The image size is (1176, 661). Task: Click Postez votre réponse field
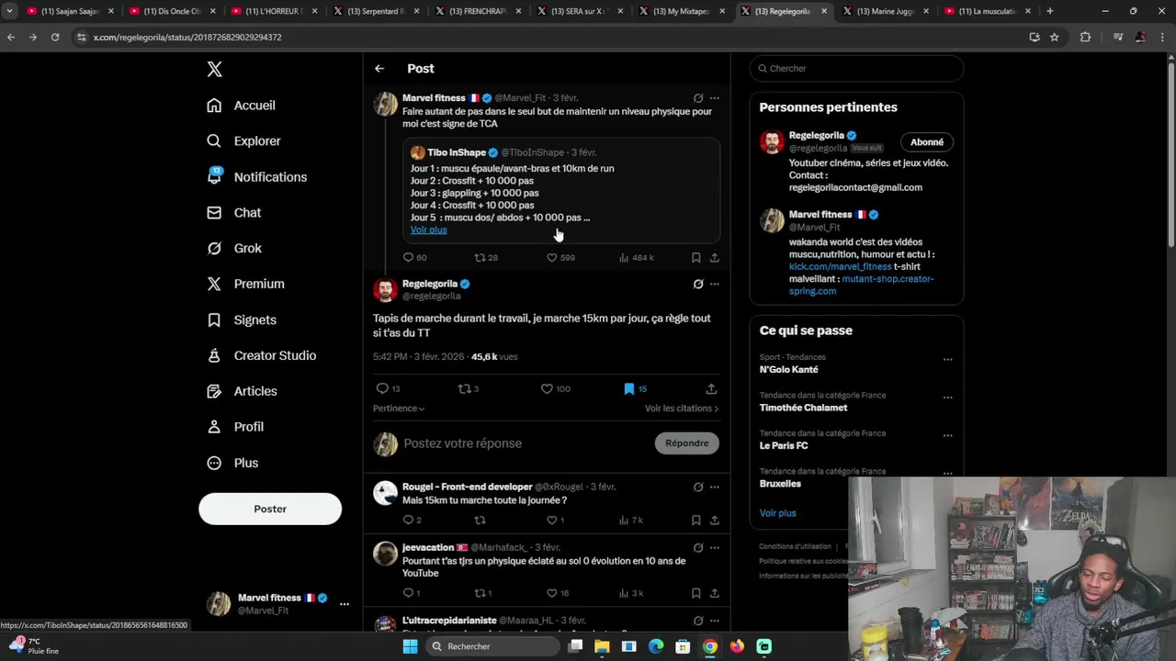(524, 443)
